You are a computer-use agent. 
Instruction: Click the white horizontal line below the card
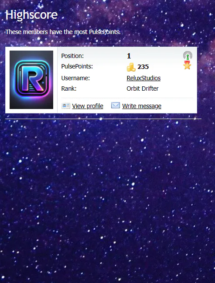tap(103, 119)
